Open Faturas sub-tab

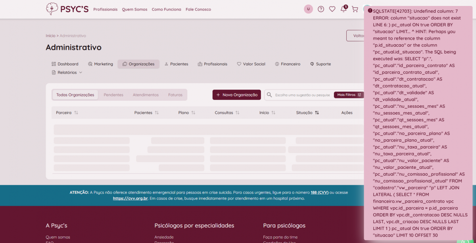[x=175, y=95]
